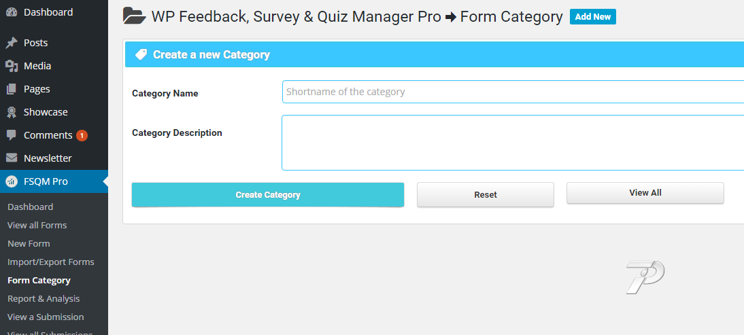Click the Dashboard gauge icon
Screen dimensions: 744x335
[x=12, y=12]
